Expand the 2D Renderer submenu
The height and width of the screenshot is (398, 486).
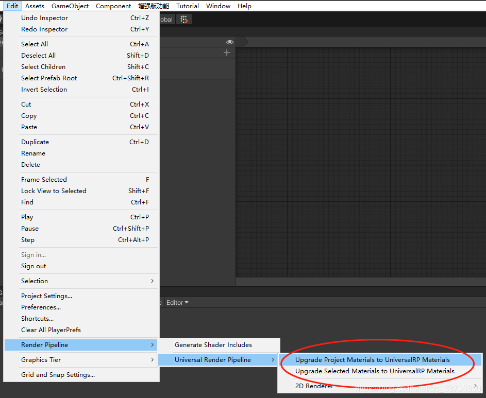(x=380, y=386)
